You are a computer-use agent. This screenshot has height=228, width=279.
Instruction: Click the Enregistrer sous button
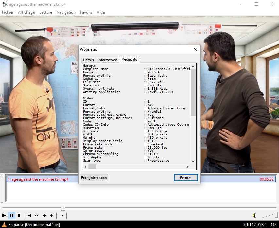(x=94, y=177)
